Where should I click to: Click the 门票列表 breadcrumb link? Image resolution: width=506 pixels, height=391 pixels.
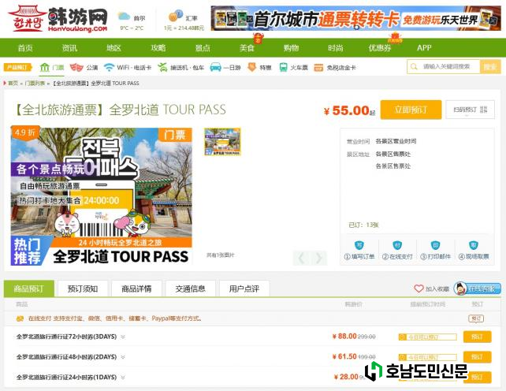click(35, 83)
